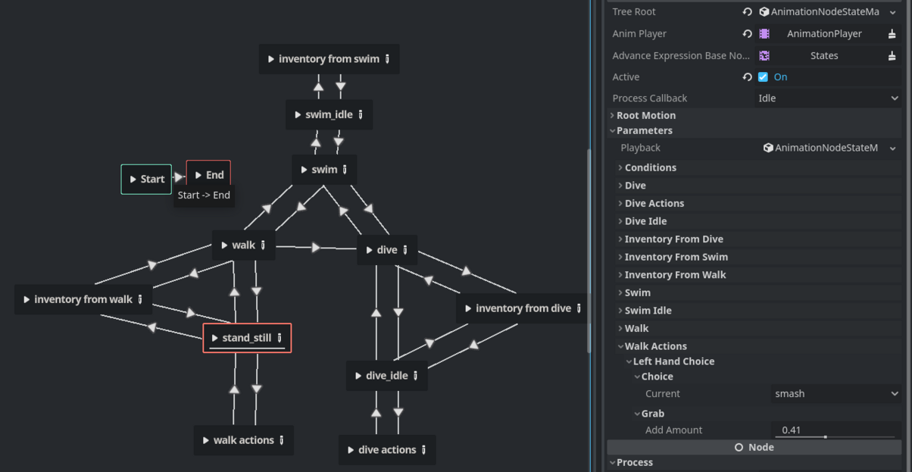Open the Tree Root resource dropdown arrow
The width and height of the screenshot is (912, 472).
click(892, 12)
